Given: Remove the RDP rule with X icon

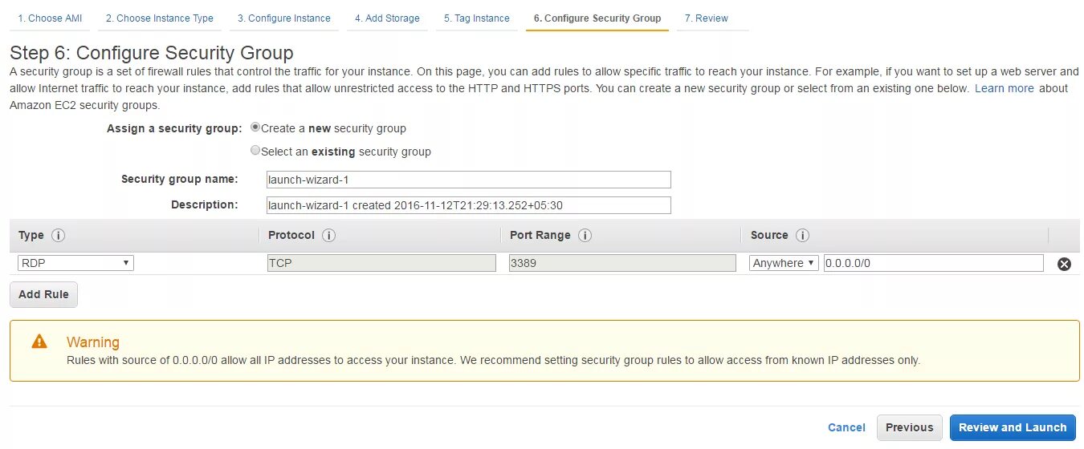Looking at the screenshot, I should click(x=1064, y=264).
